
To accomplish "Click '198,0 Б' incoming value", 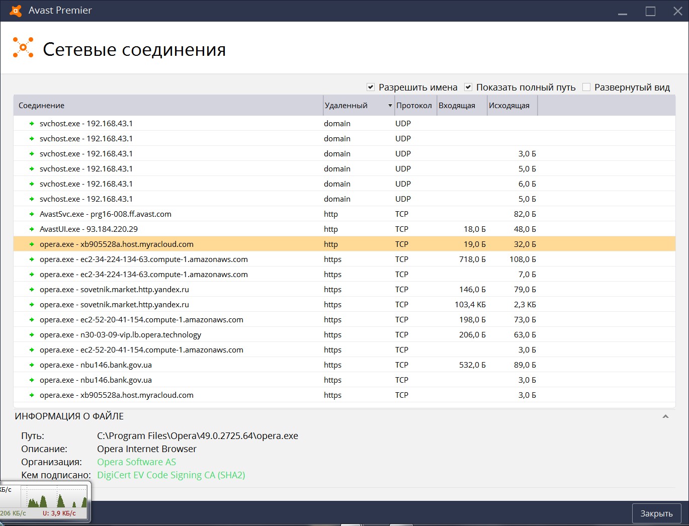I will (472, 320).
